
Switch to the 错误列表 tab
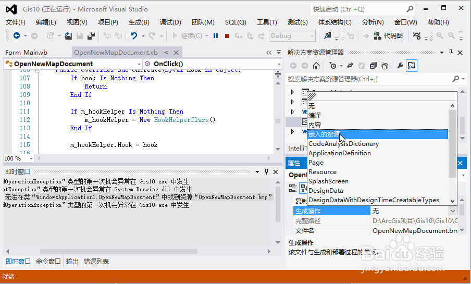pyautogui.click(x=96, y=262)
